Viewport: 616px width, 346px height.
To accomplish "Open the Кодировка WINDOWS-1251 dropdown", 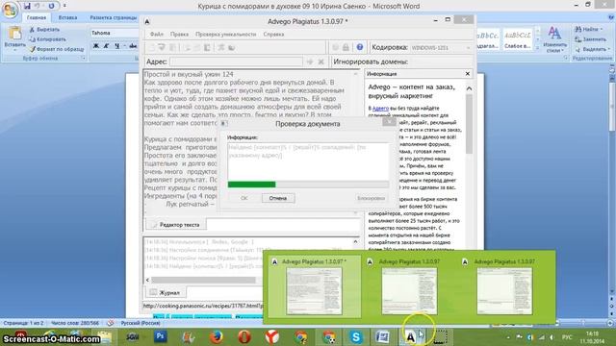I will pyautogui.click(x=441, y=47).
